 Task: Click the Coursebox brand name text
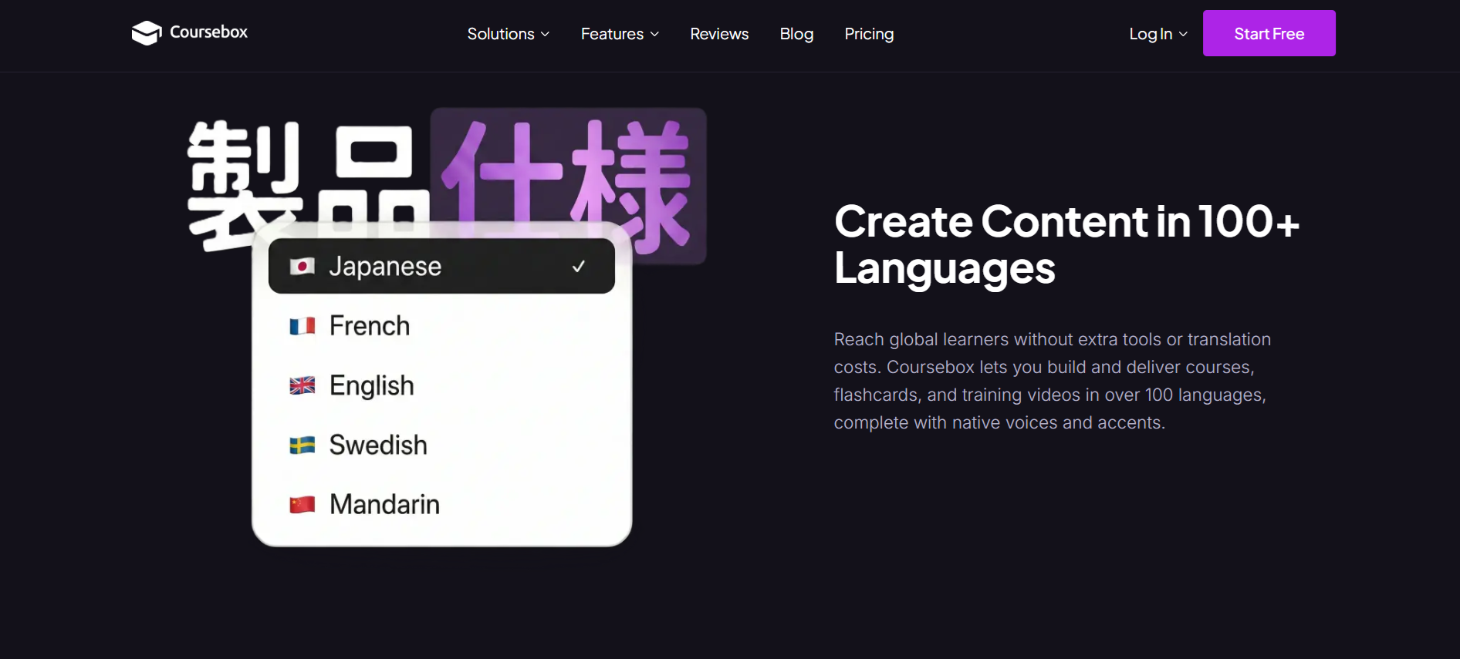click(x=208, y=32)
